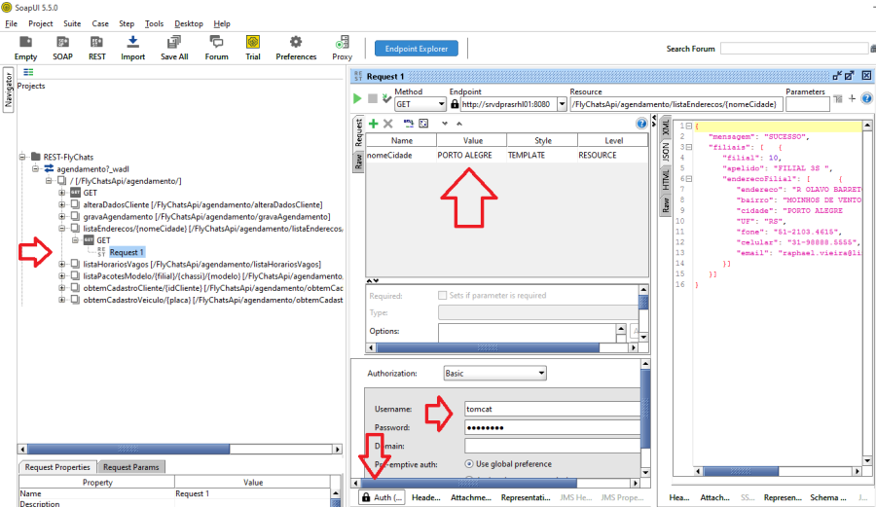
Task: Click the cancel request stop icon
Action: (x=373, y=99)
